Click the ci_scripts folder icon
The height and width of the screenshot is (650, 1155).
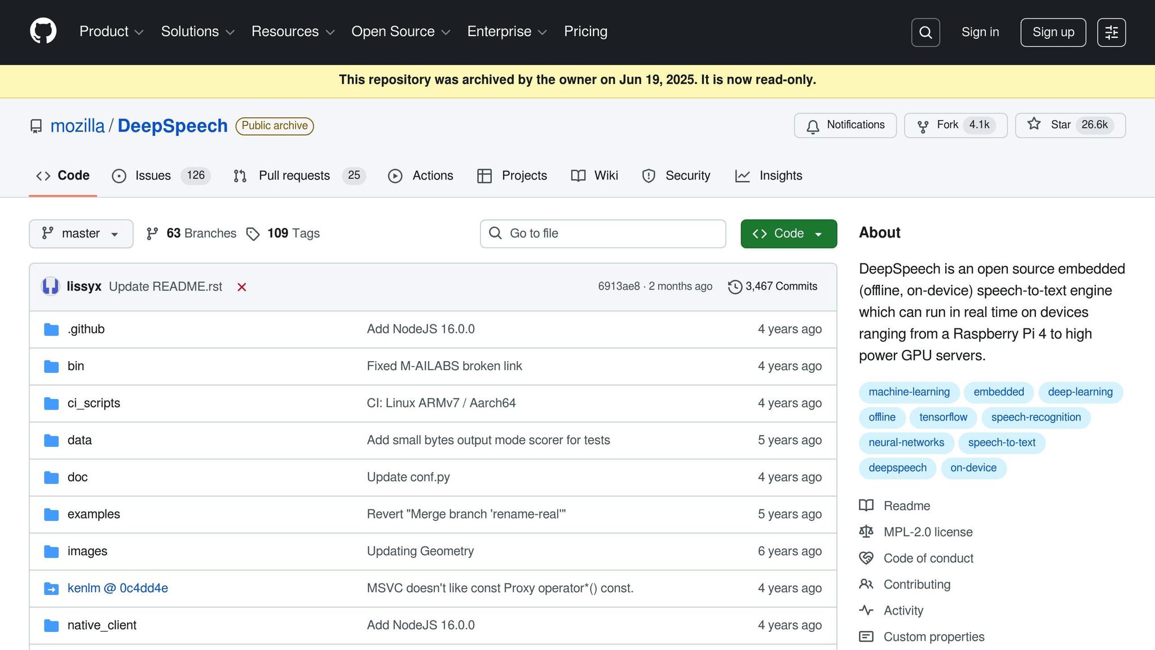coord(51,403)
